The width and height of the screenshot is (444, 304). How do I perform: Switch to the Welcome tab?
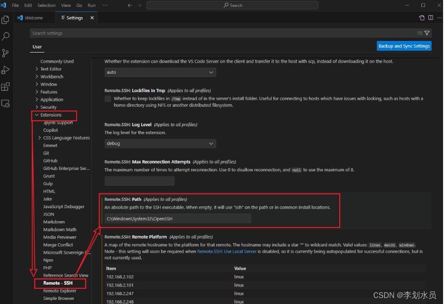[34, 18]
